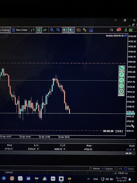The height and width of the screenshot is (183, 137).
Task: Open the volume control in system tray
Action: pyautogui.click(x=107, y=179)
